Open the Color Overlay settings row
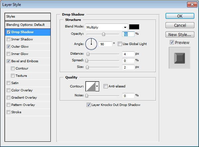The height and width of the screenshot is (147, 199). pyautogui.click(x=28, y=90)
